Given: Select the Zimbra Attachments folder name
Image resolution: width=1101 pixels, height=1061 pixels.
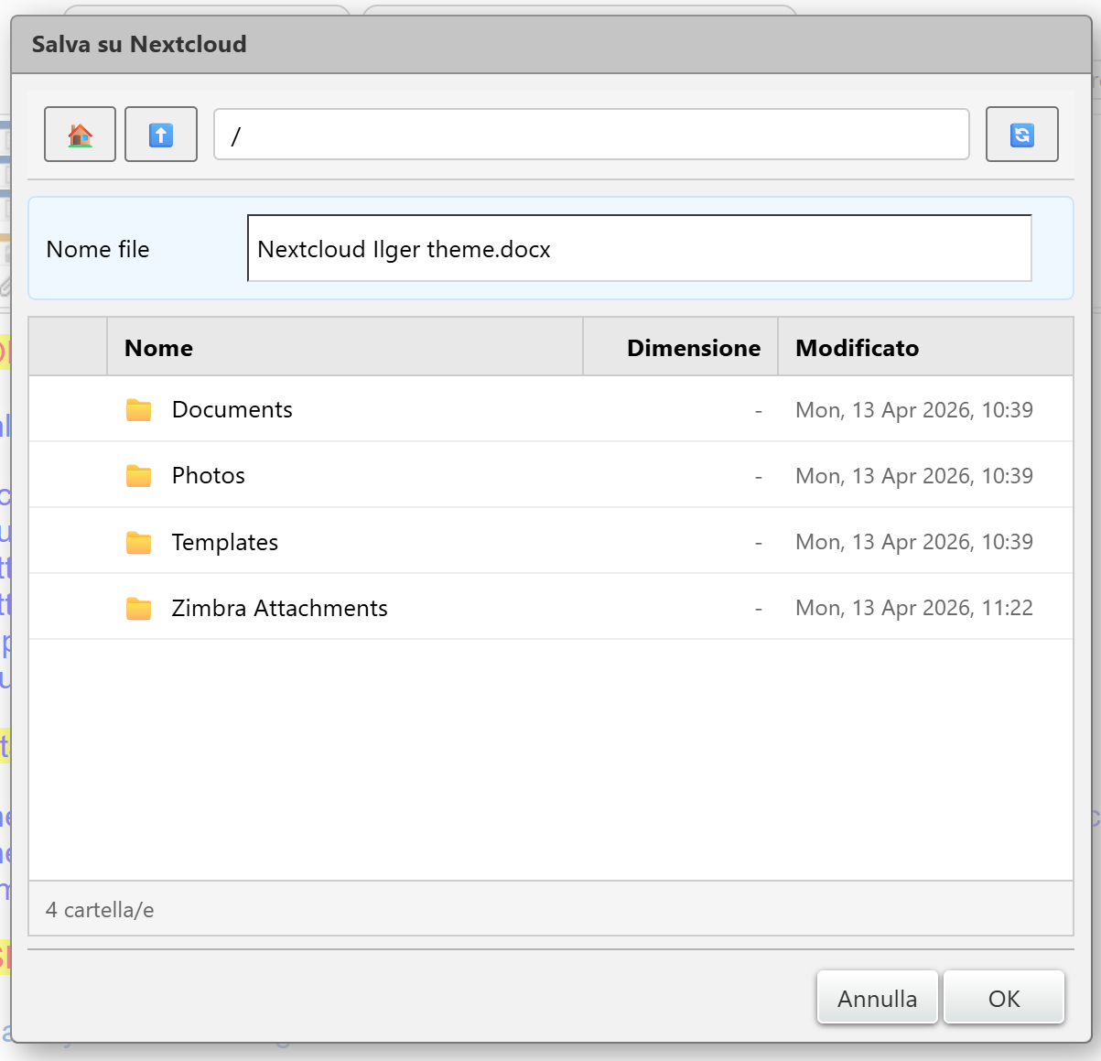Looking at the screenshot, I should pyautogui.click(x=280, y=609).
